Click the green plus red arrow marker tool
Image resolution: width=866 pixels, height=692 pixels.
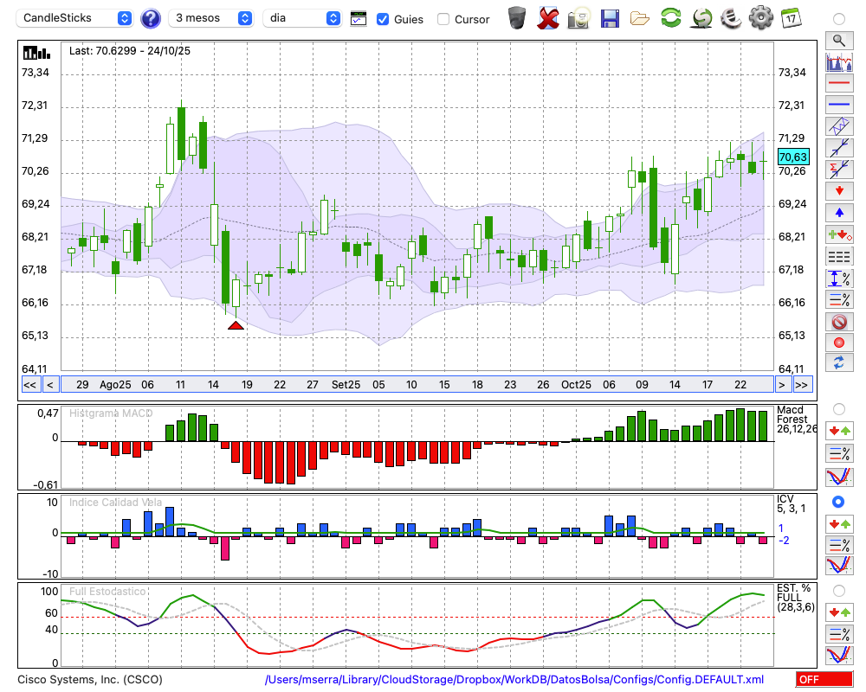pyautogui.click(x=839, y=235)
